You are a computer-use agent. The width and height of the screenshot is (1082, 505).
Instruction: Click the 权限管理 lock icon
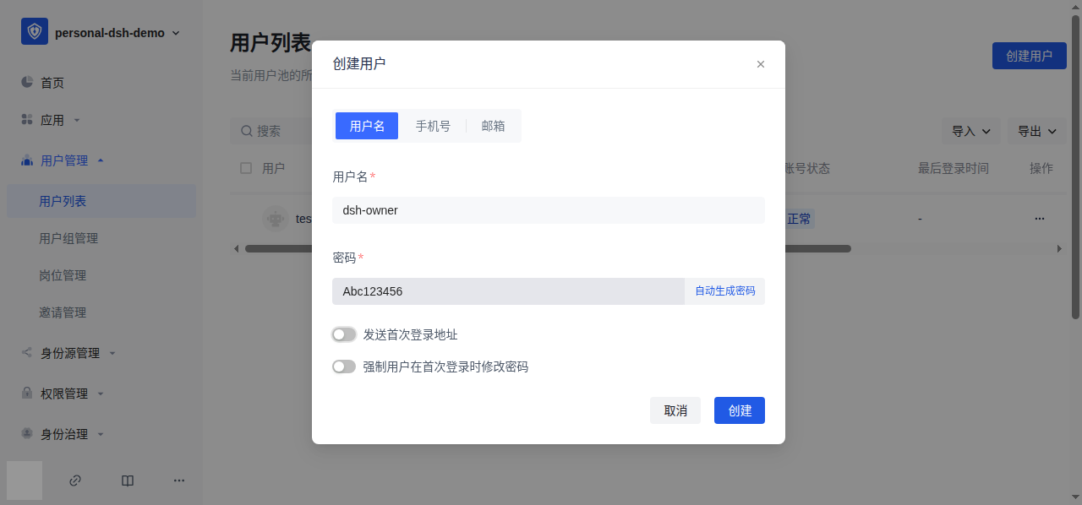pos(27,393)
